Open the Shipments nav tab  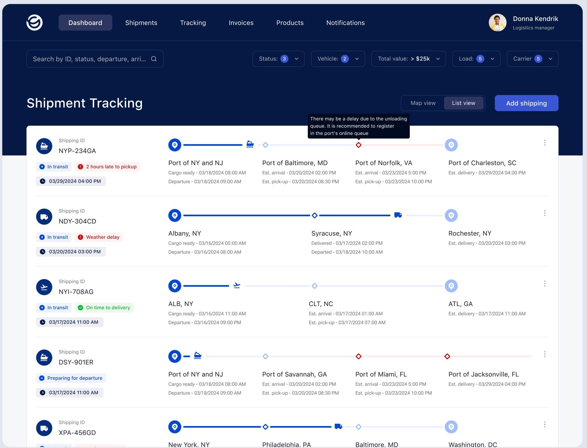pos(141,23)
